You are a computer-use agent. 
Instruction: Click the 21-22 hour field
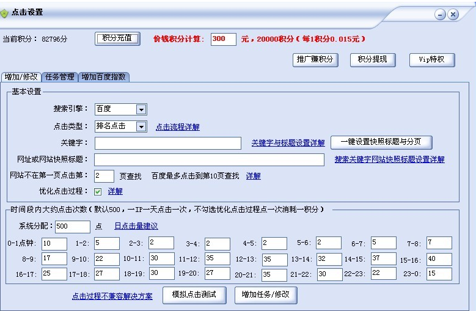(x=330, y=274)
